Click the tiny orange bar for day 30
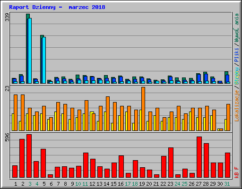The image size is (242, 189). tap(221, 129)
